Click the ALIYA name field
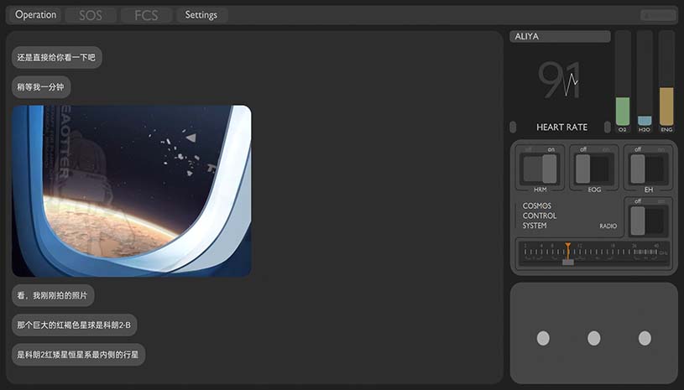The image size is (684, 390). 560,37
